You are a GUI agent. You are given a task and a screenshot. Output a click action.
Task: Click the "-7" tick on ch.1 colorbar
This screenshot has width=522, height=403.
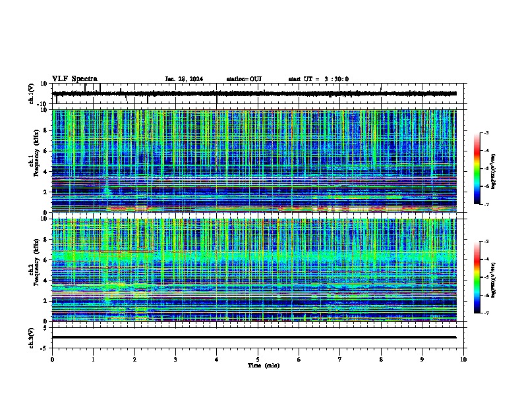point(486,204)
